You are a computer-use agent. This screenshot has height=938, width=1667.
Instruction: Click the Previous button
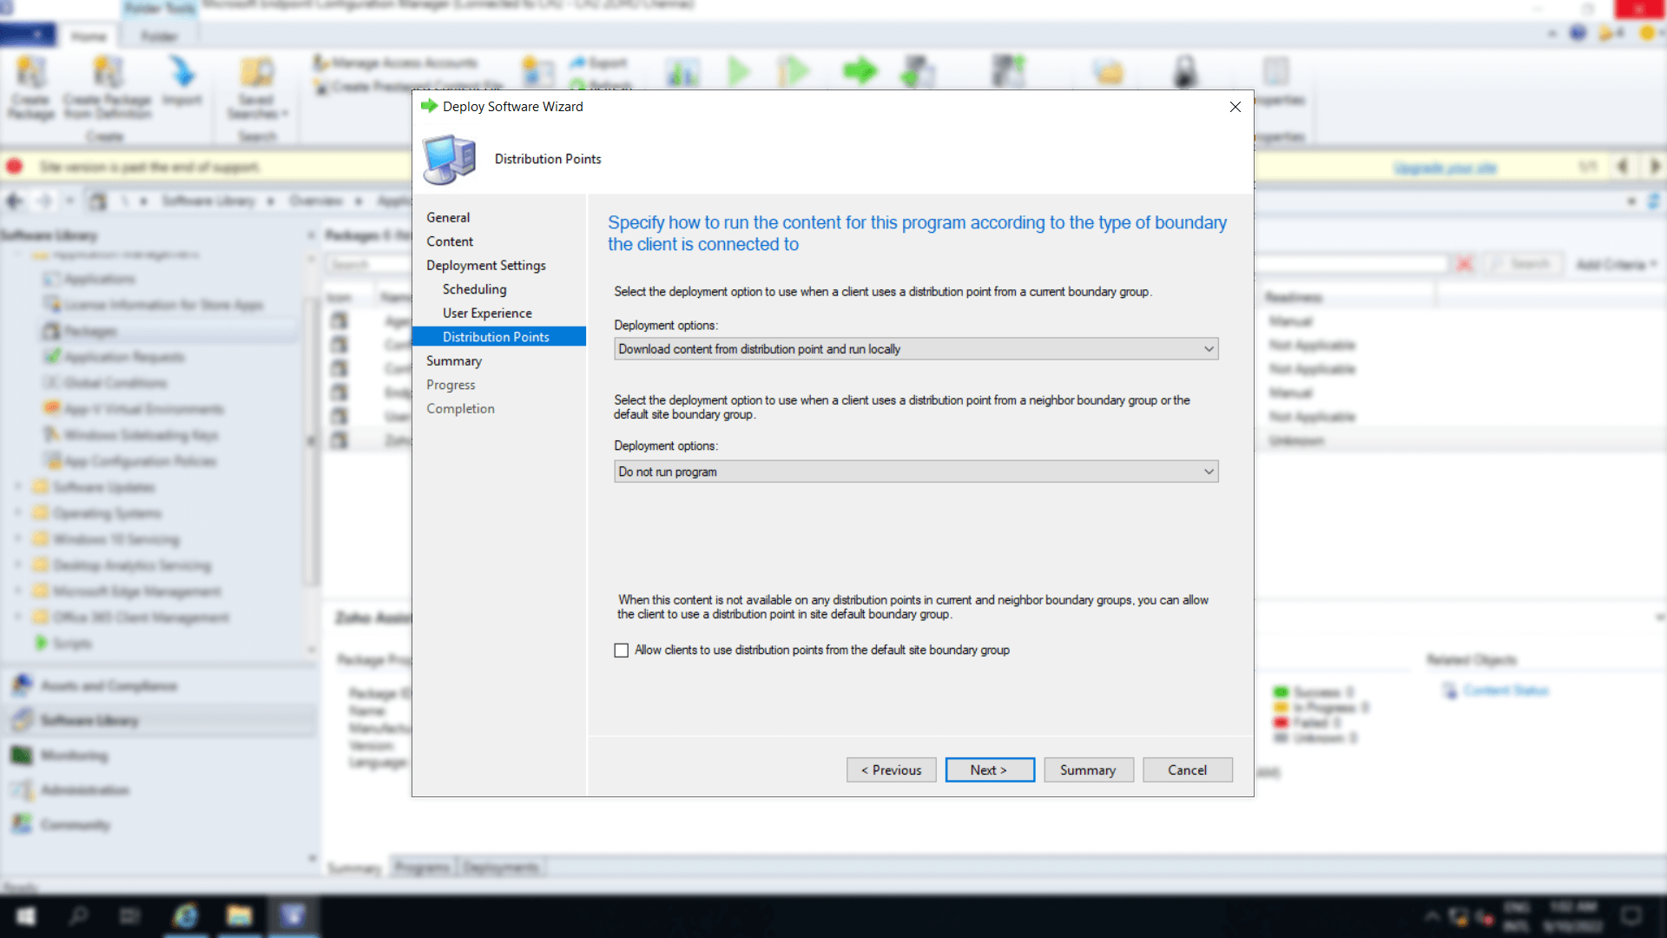(891, 770)
